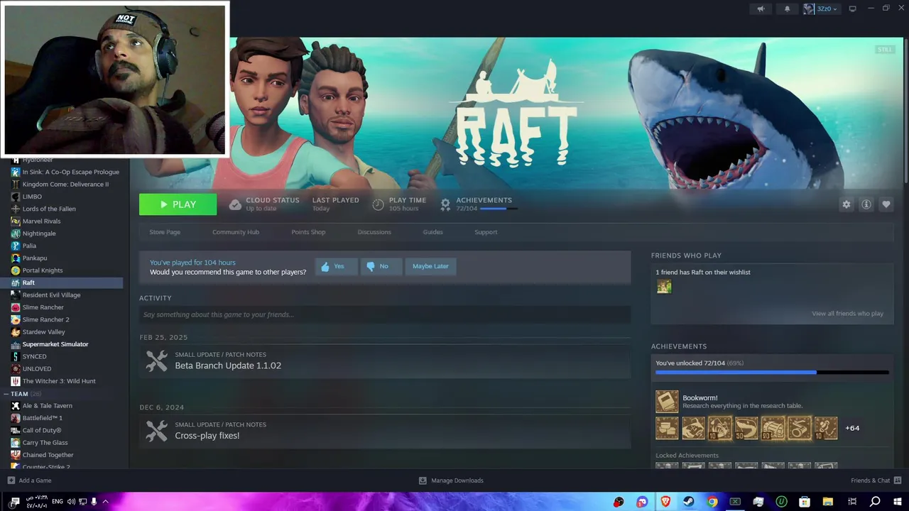This screenshot has width=909, height=511.
Task: Open Manage Downloads
Action: (451, 480)
